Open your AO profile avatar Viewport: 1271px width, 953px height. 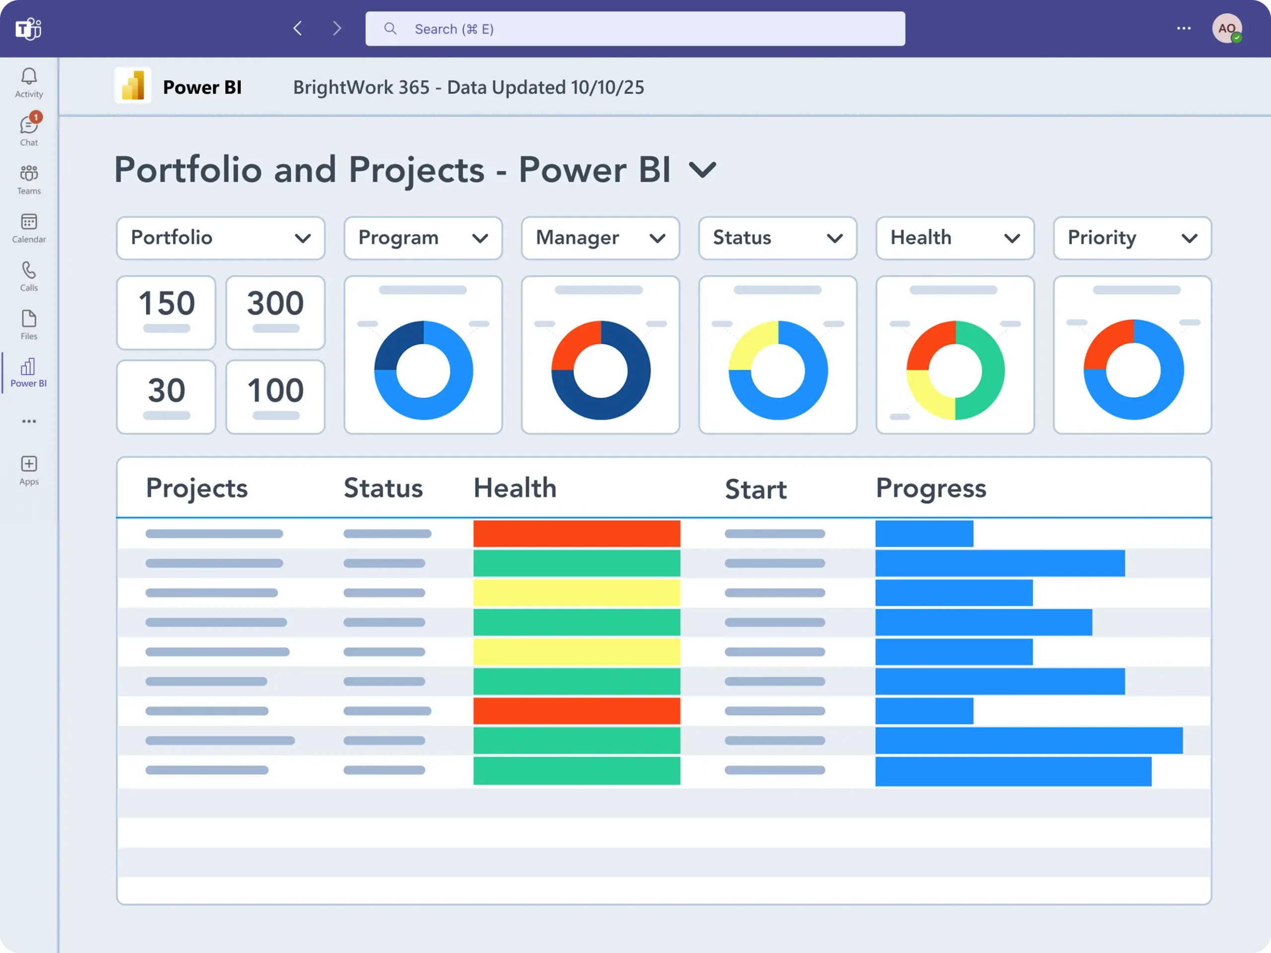coord(1227,28)
